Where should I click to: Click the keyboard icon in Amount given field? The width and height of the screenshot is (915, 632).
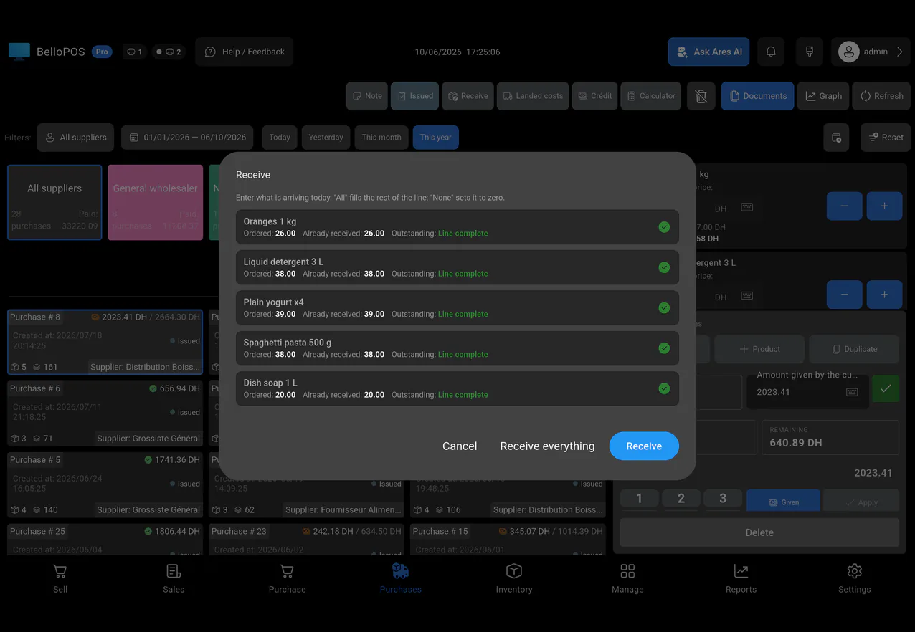tap(852, 392)
